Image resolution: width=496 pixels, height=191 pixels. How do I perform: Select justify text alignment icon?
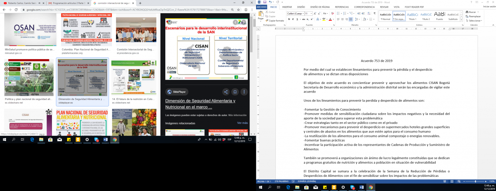pyautogui.click(x=351, y=19)
